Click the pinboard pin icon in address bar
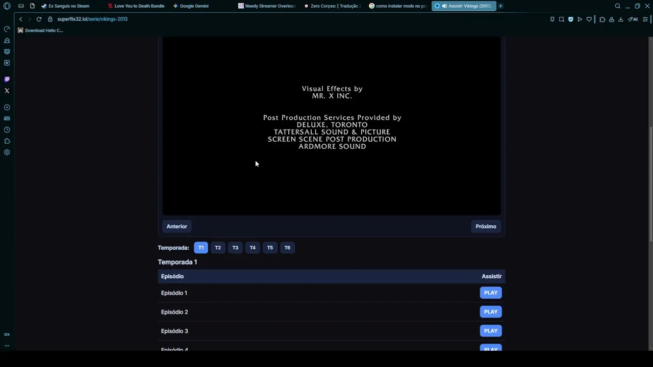This screenshot has height=367, width=653. [552, 19]
